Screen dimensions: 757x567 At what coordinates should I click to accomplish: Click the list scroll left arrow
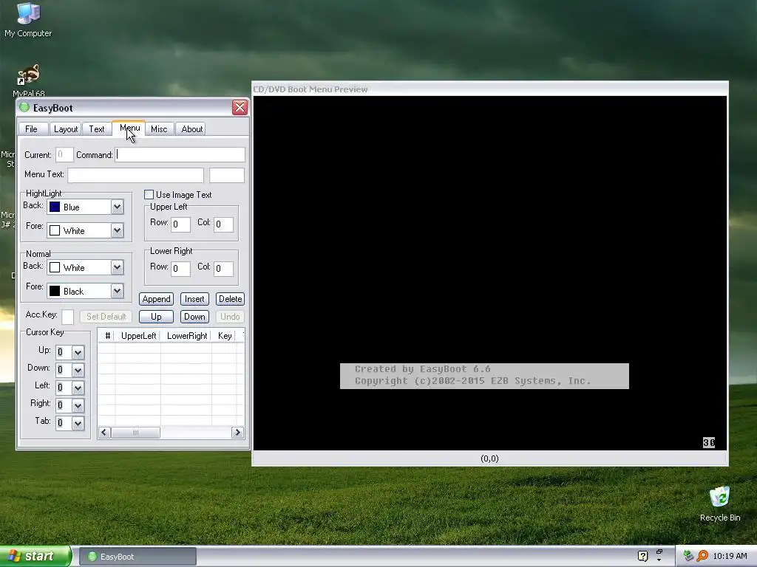104,433
